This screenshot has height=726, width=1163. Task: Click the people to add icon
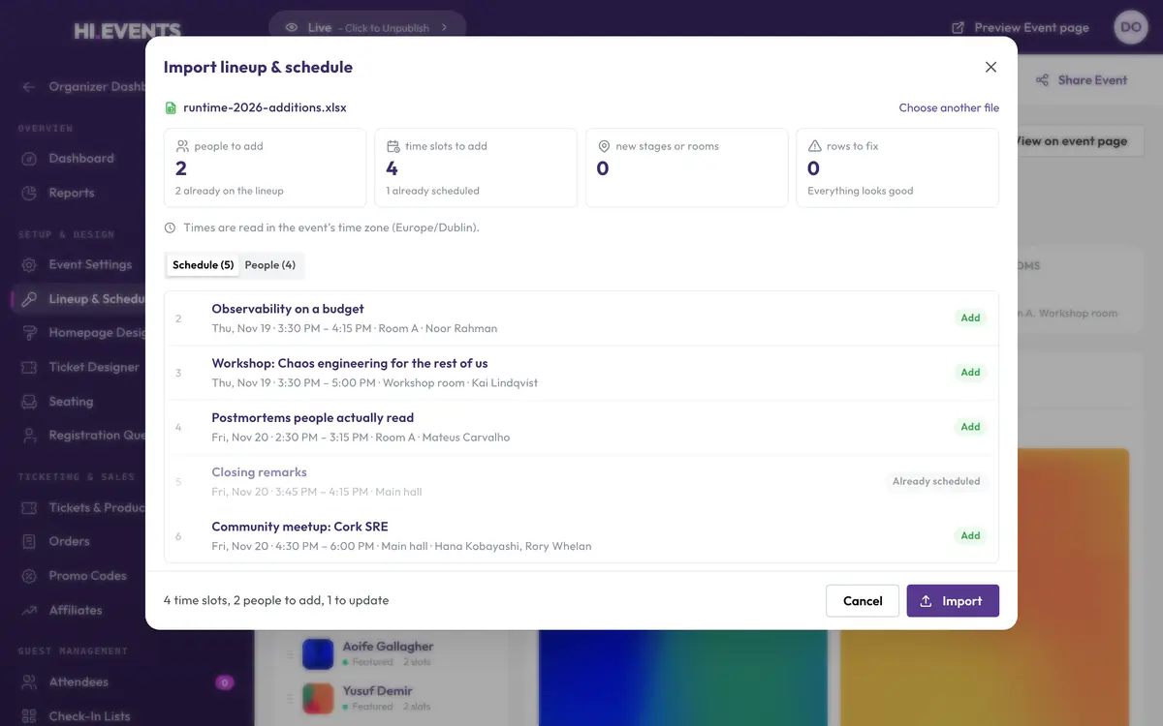click(182, 146)
